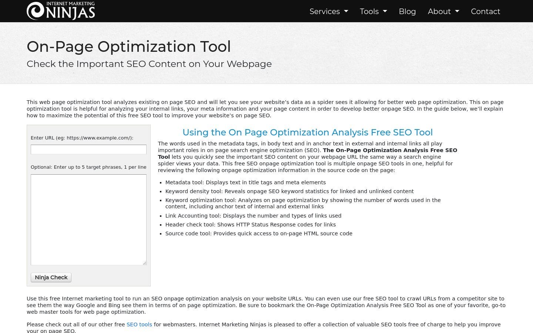
Task: Follow the SEO tools link
Action: [x=139, y=324]
